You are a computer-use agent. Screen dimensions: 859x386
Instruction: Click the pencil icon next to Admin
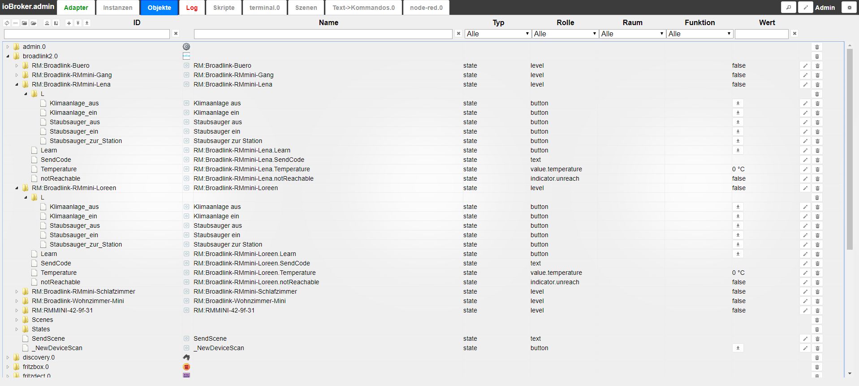(805, 7)
